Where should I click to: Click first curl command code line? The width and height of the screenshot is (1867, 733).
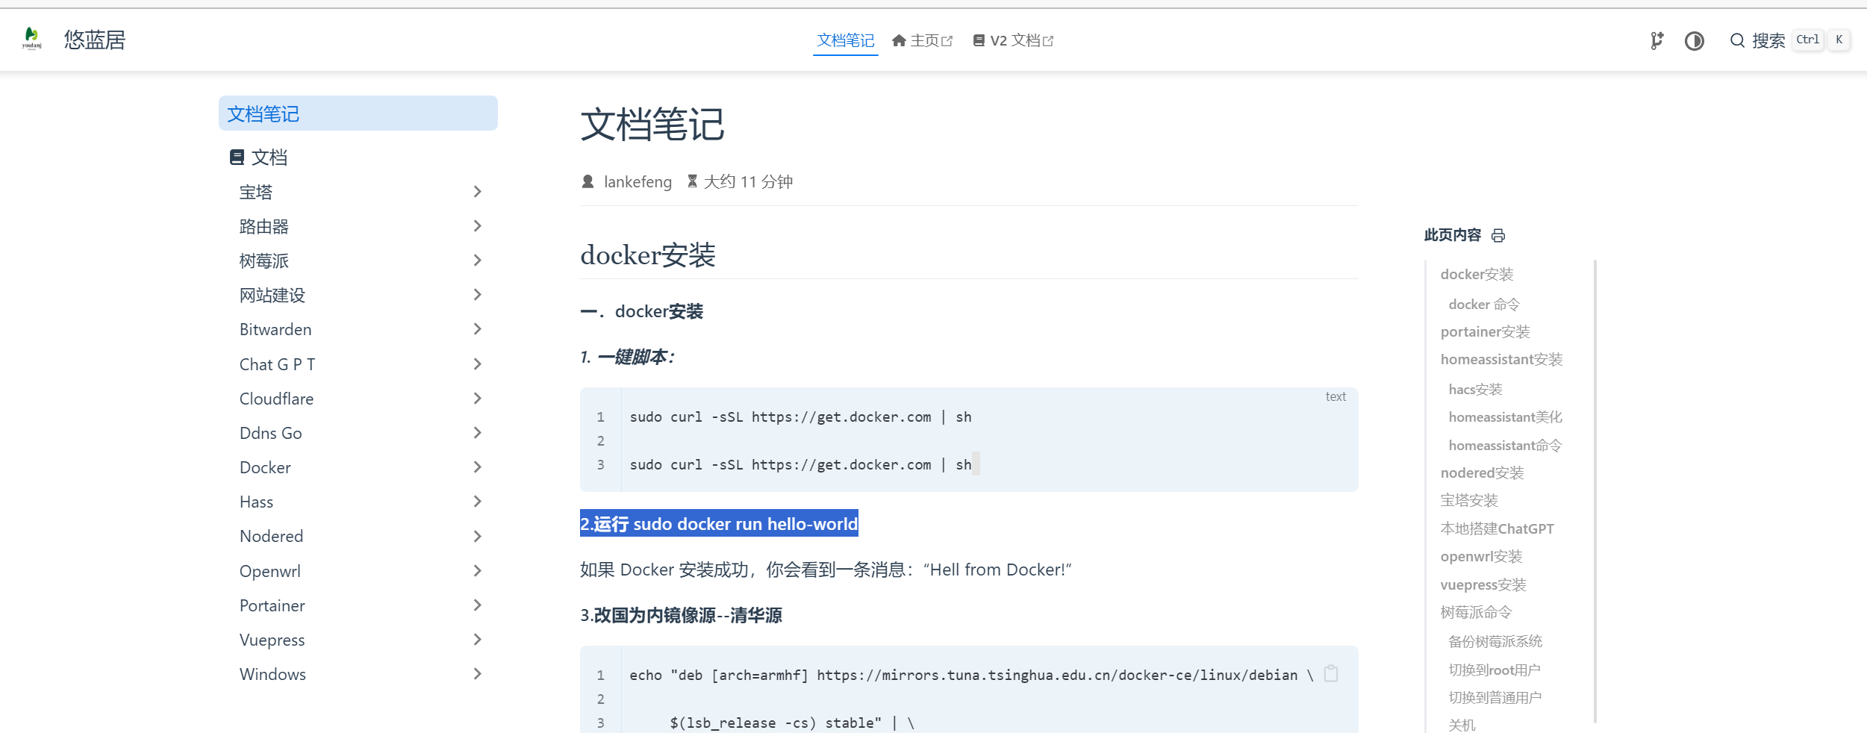800,417
